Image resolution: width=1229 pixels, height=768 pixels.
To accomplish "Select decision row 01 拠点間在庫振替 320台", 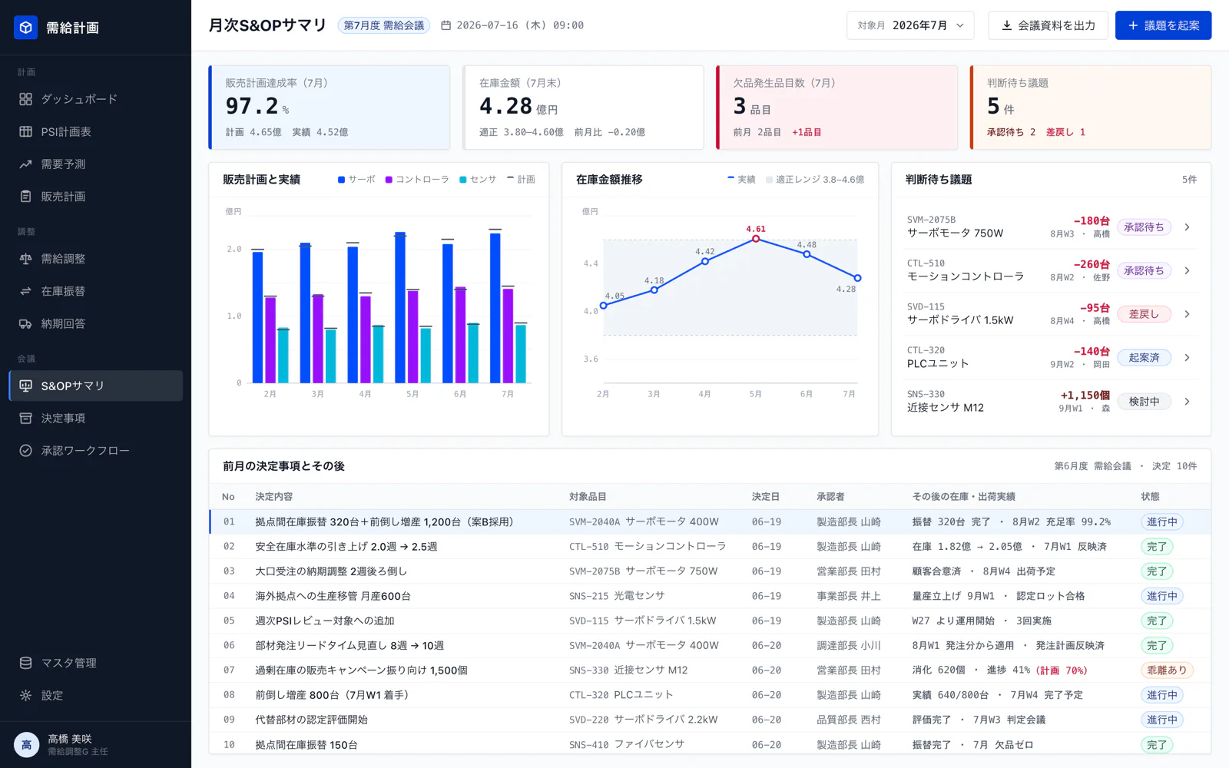I will tap(710, 521).
